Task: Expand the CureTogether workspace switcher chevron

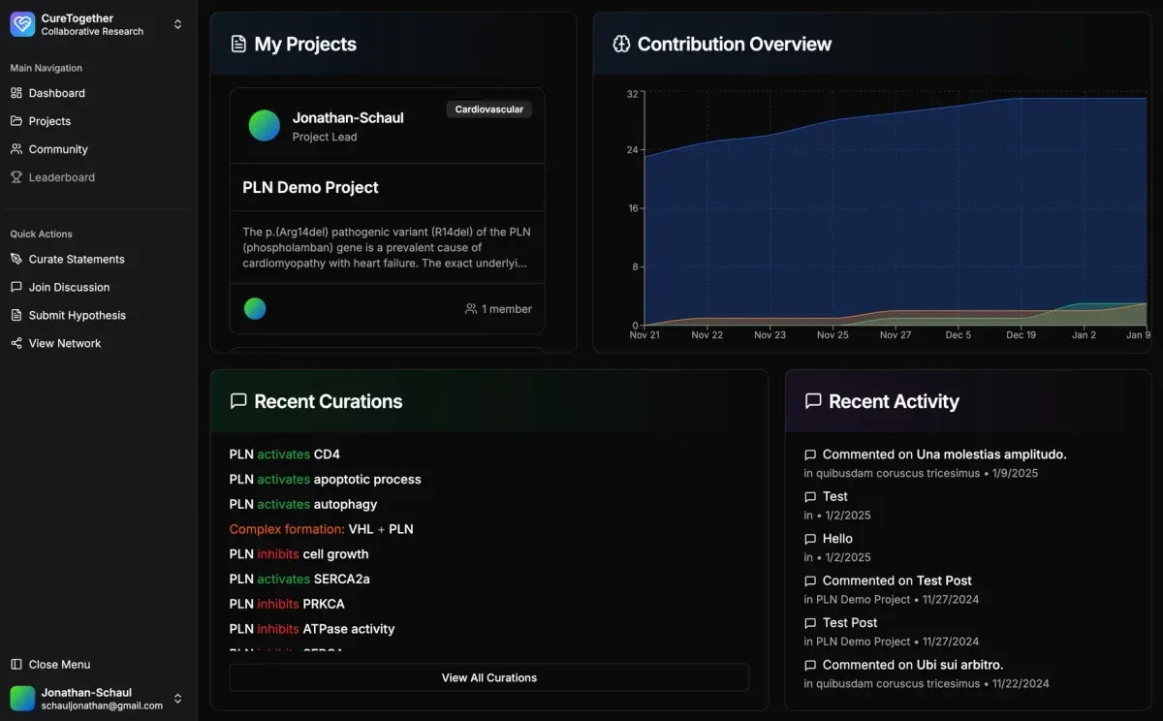Action: 177,24
